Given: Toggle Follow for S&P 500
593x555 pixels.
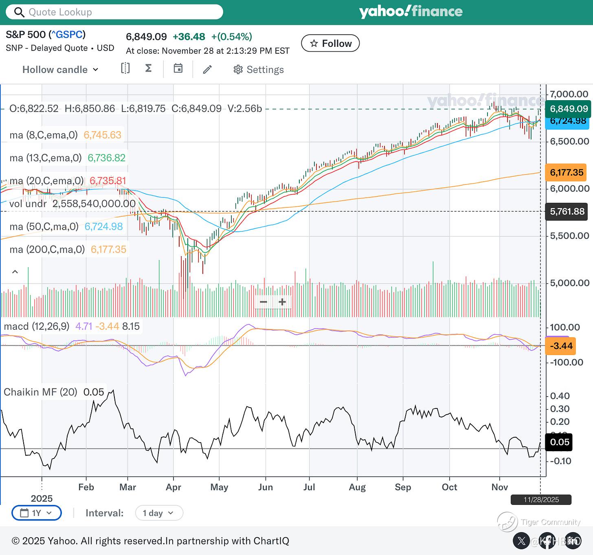Looking at the screenshot, I should coord(330,44).
